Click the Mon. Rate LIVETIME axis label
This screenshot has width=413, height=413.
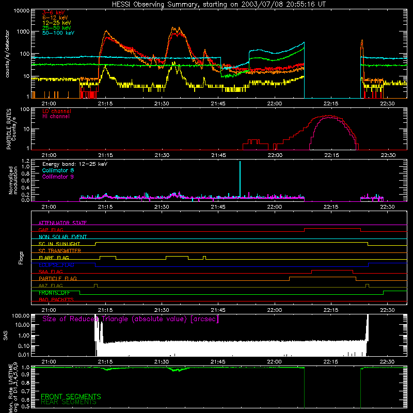coord(13,388)
